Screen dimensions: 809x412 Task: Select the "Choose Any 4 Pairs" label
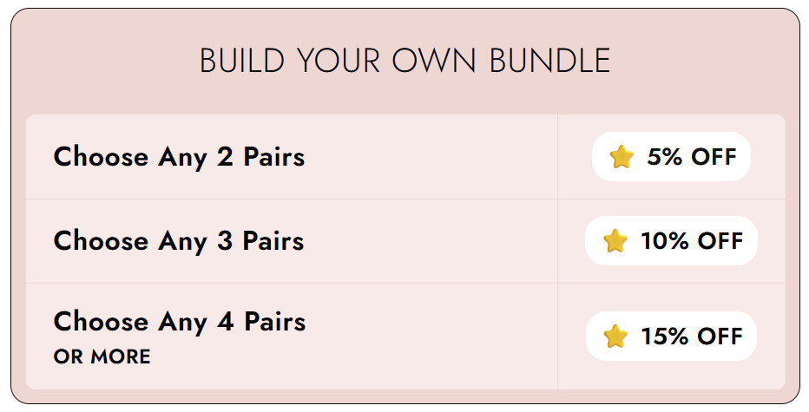coord(179,322)
